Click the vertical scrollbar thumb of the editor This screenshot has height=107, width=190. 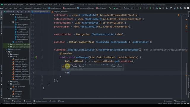[186, 79]
